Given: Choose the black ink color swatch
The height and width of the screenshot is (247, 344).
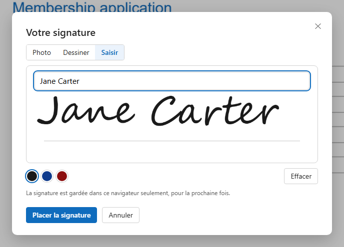Looking at the screenshot, I should click(x=32, y=176).
